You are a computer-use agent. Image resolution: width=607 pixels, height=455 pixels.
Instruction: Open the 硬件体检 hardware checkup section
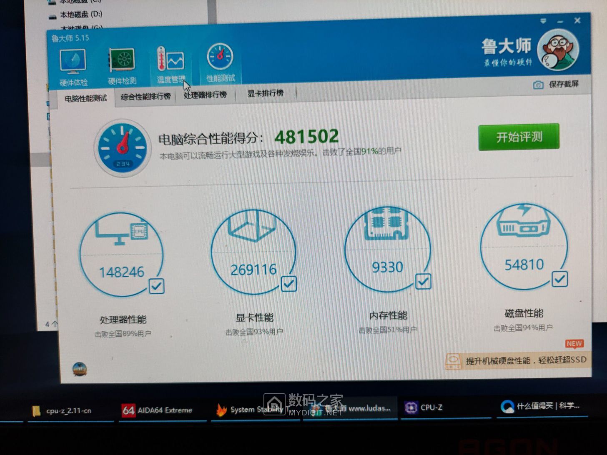click(73, 67)
